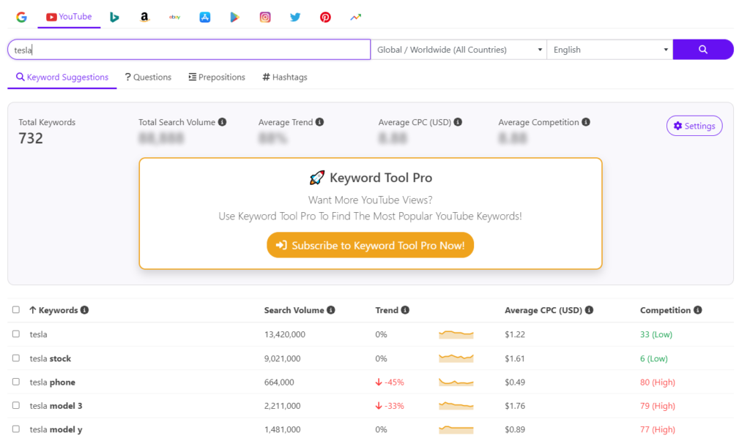
Task: Check the tesla phone row checkbox
Action: pos(16,382)
